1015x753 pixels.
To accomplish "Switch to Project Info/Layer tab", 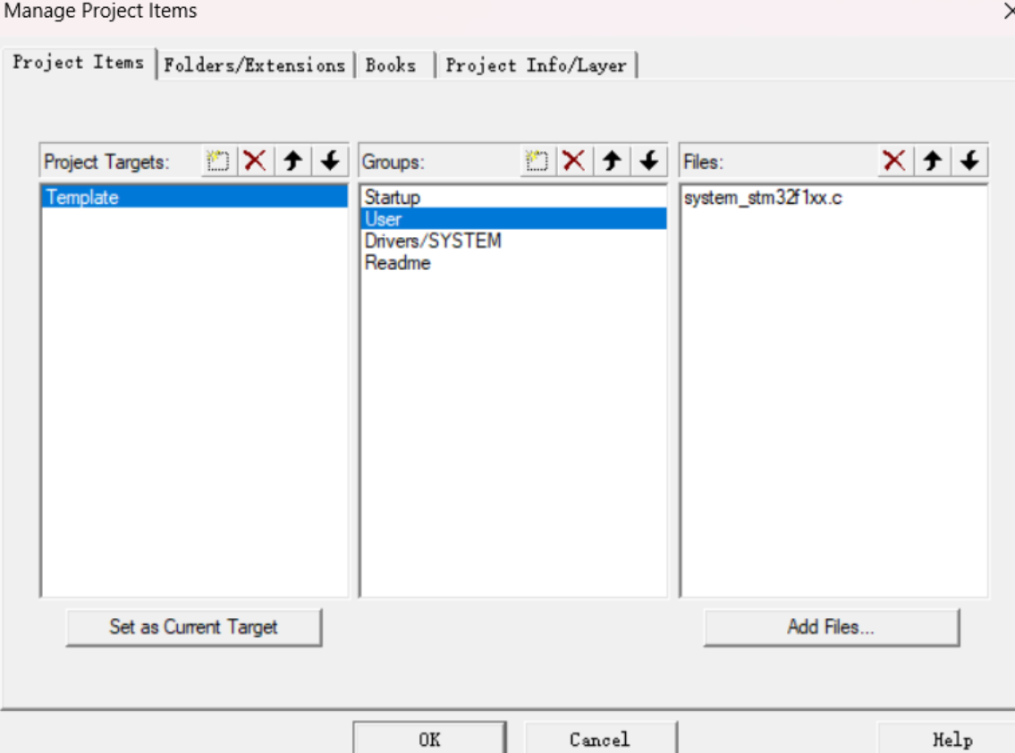I will [x=536, y=65].
